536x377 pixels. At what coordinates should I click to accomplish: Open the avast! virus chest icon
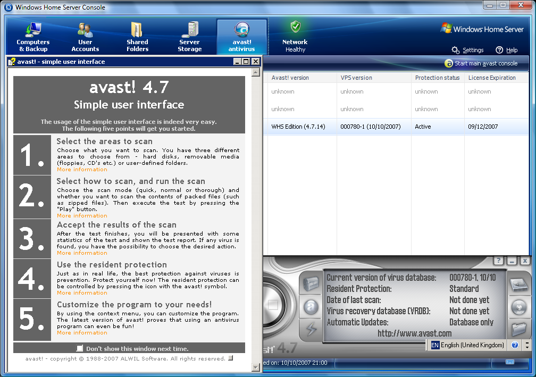(311, 284)
